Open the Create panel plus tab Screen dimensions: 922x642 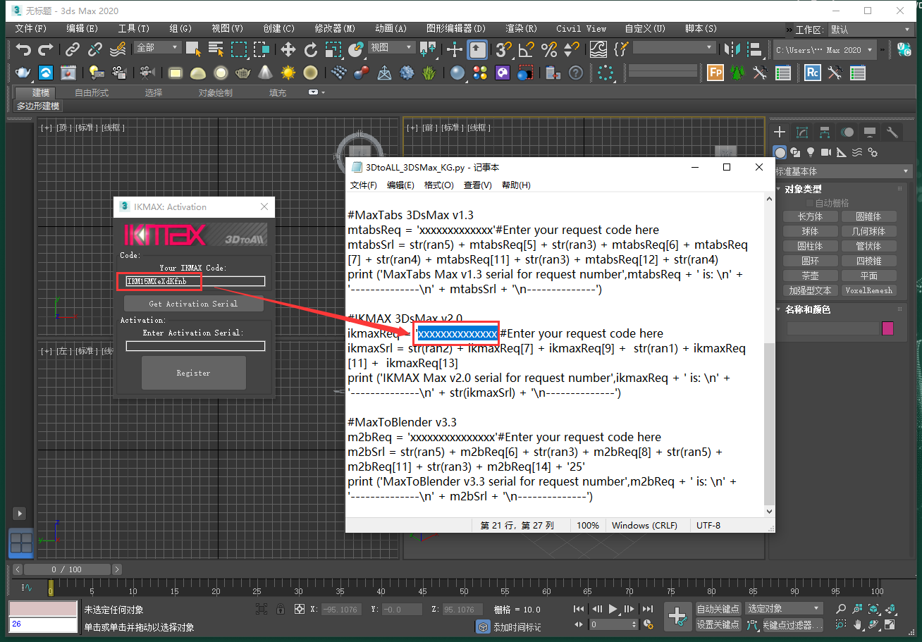pos(780,132)
